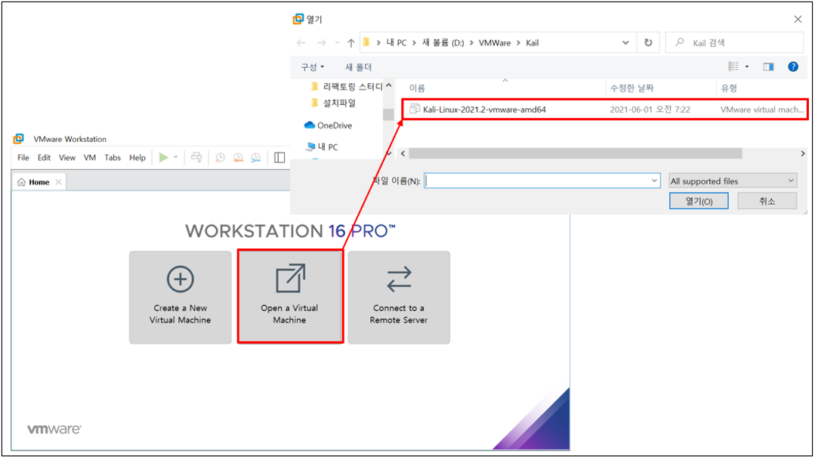
Task: Open the View menu in VMware
Action: point(67,158)
